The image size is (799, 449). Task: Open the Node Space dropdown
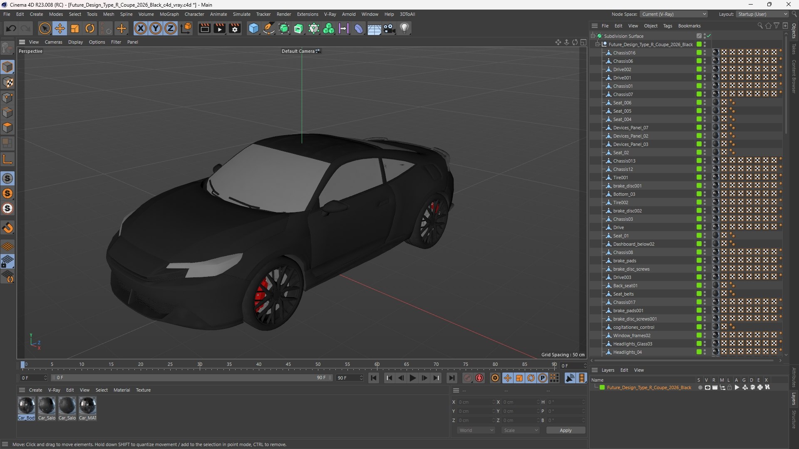click(673, 14)
